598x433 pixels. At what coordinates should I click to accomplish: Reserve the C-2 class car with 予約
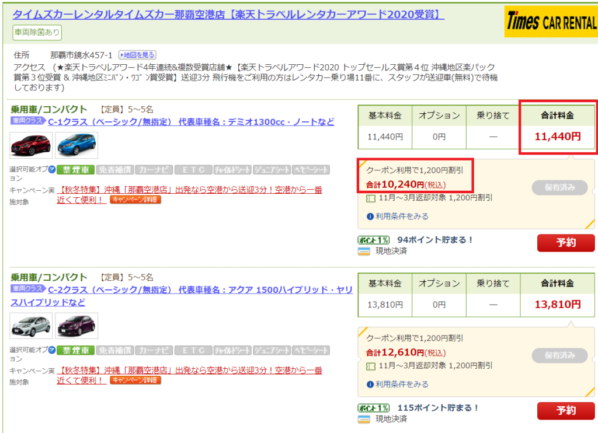566,411
